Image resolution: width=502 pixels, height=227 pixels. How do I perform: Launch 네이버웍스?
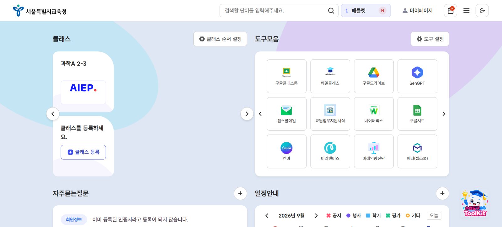point(374,114)
